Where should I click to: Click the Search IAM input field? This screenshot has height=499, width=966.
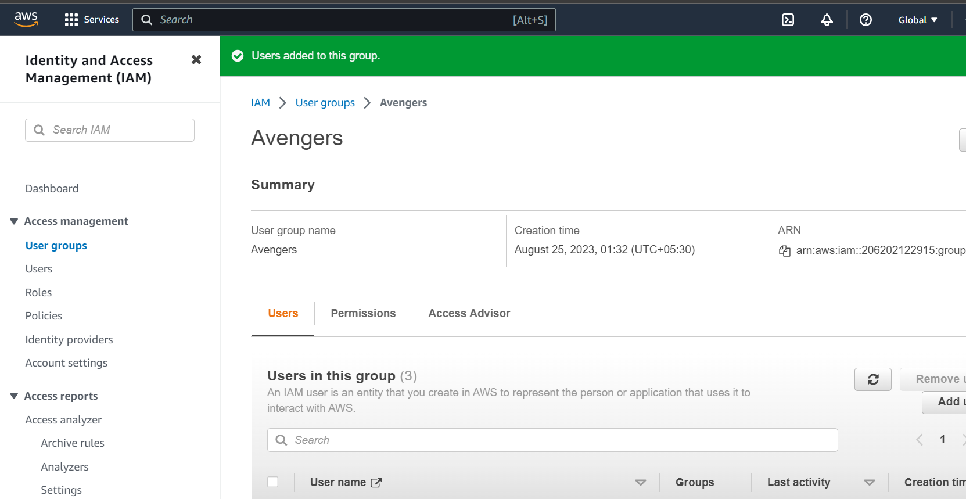coord(110,130)
